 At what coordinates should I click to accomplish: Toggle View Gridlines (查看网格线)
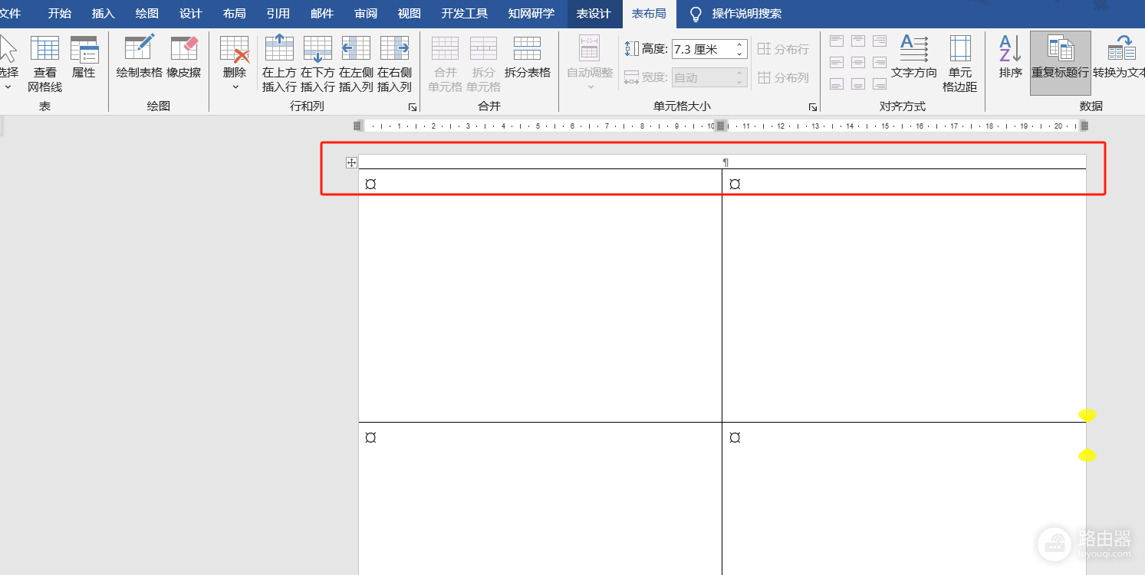coord(45,64)
